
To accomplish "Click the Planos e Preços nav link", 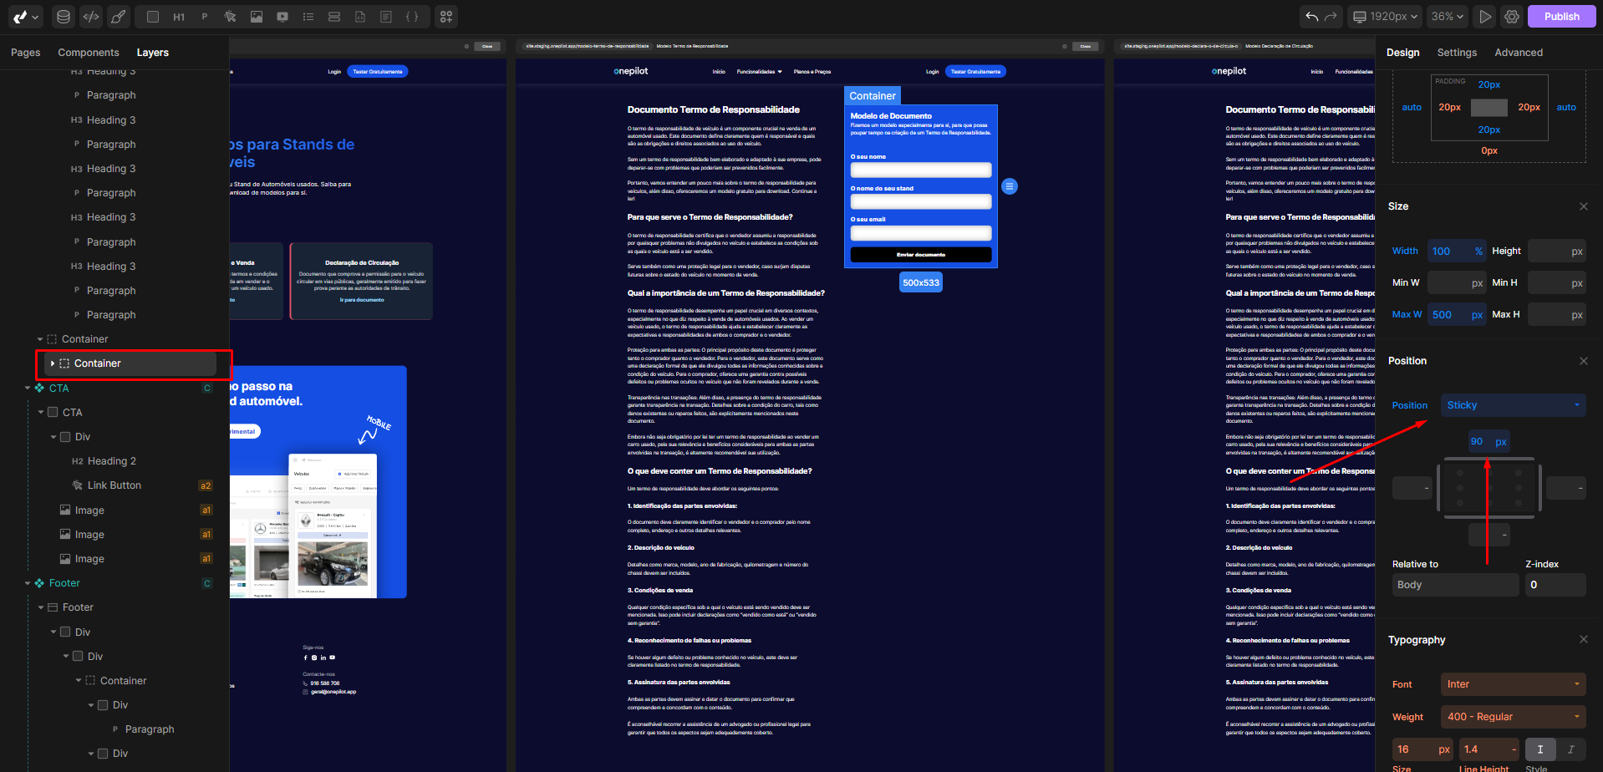I will tap(812, 72).
